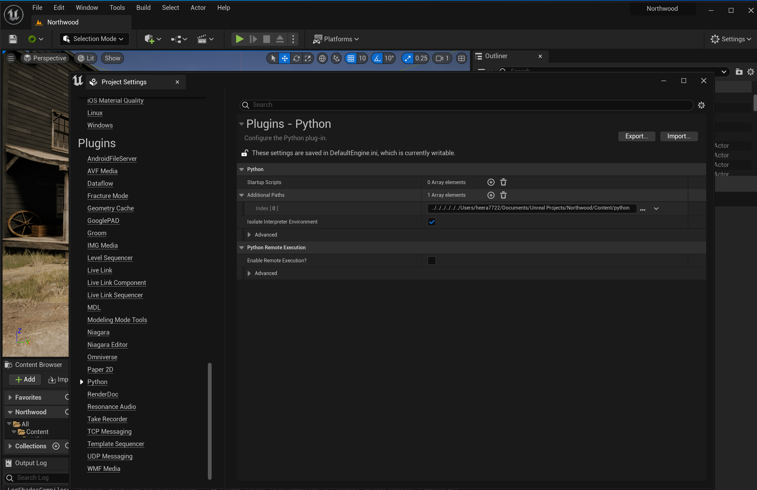Click the Project Settings category list scrollbar

coord(209,421)
